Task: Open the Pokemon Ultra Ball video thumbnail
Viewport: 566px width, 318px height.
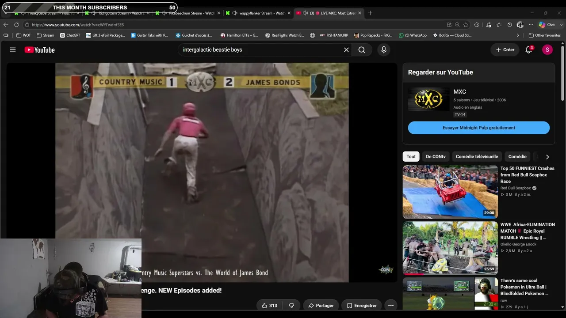Action: [450, 293]
